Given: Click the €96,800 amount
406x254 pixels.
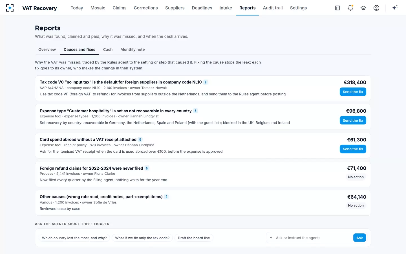Looking at the screenshot, I should pos(356,111).
